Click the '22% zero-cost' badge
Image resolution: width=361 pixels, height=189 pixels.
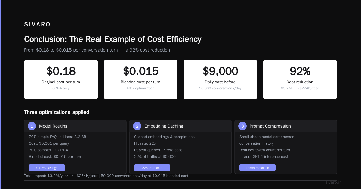[x=152, y=168]
